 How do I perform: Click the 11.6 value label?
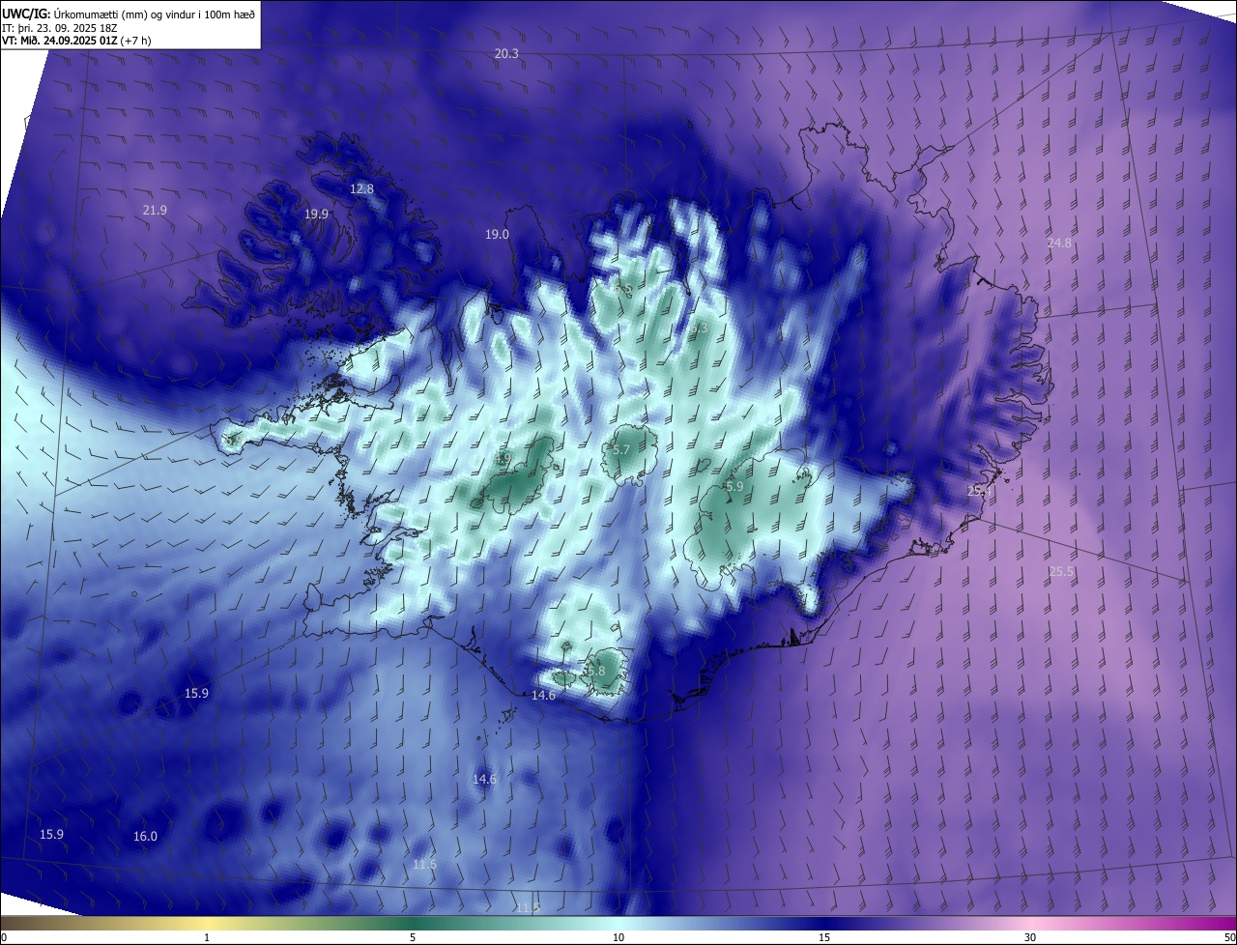click(424, 865)
